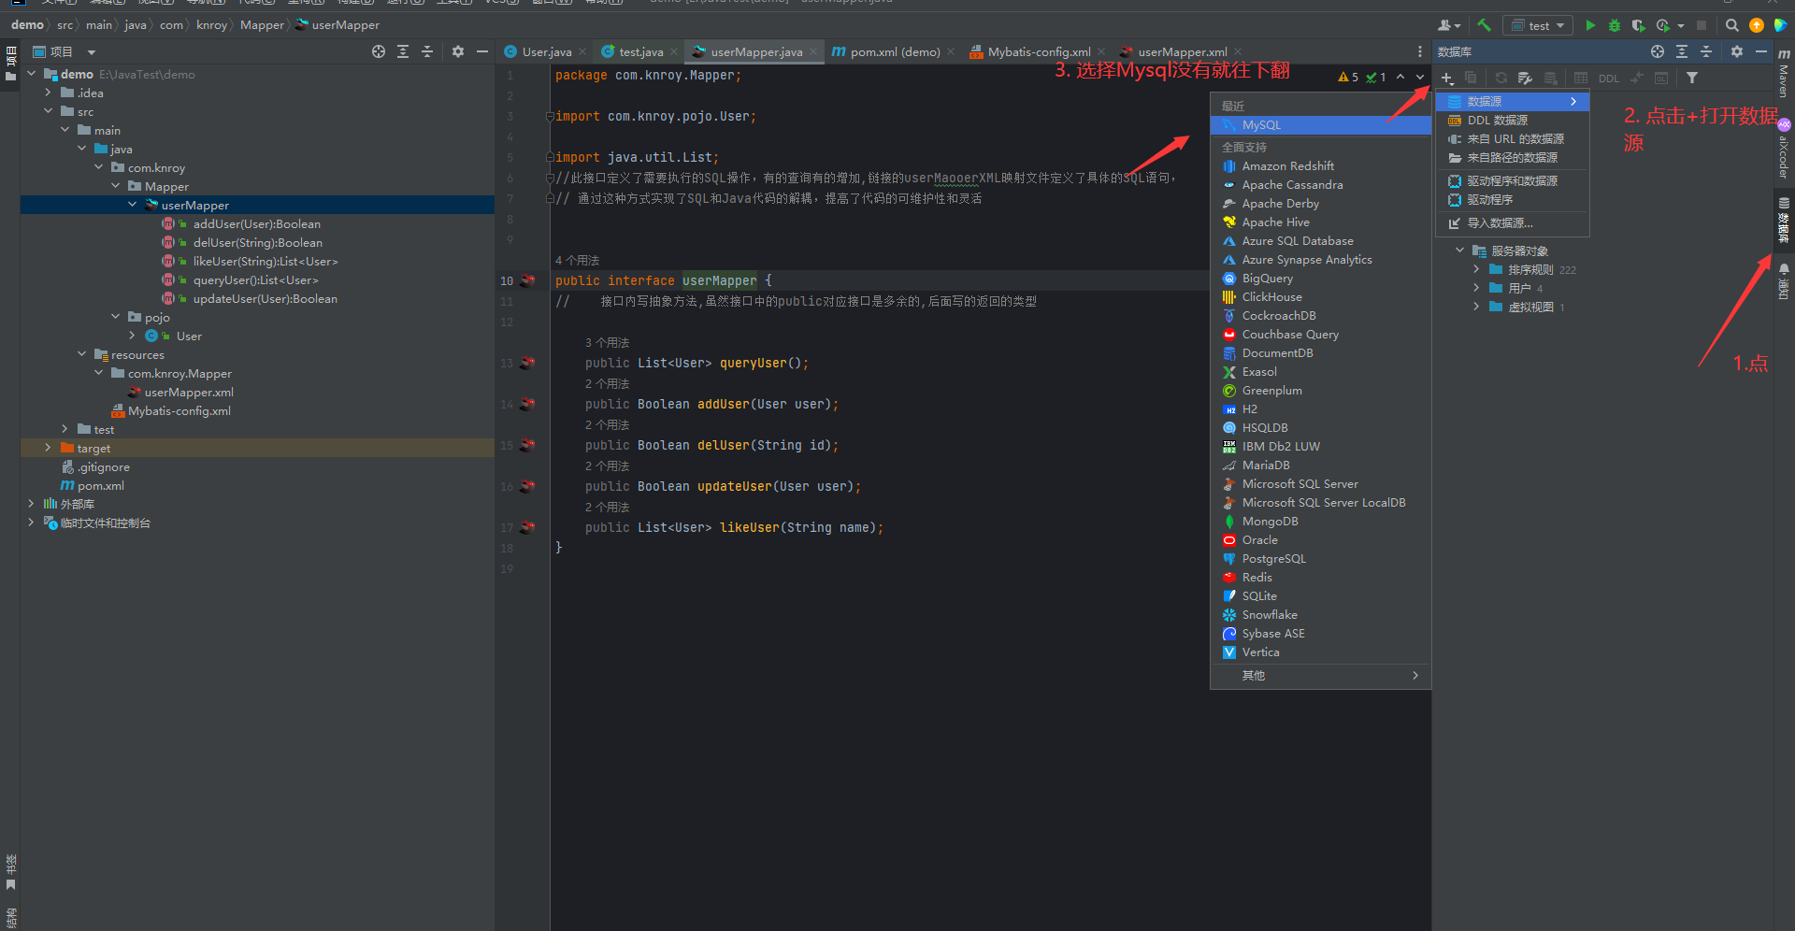Screen dimensions: 1795x931
Task: Click locate target icon in project panel
Action: tap(379, 52)
